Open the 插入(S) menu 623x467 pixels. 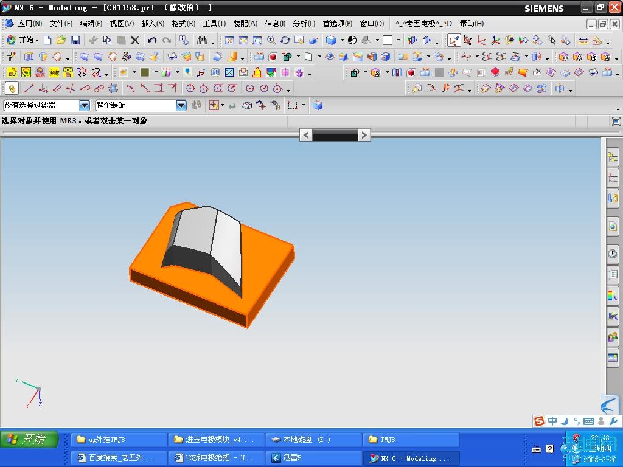[x=153, y=24]
